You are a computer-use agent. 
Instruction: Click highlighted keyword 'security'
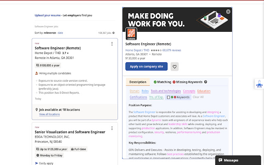click(x=159, y=132)
